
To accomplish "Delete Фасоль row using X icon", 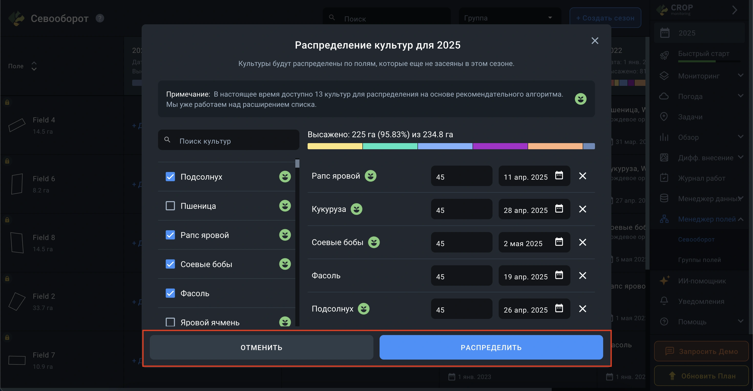I will point(582,275).
